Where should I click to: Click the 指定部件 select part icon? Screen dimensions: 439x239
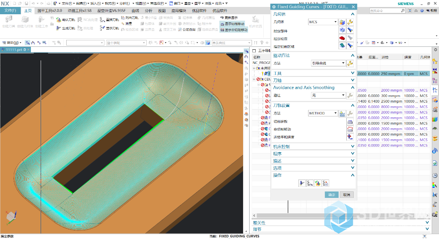click(x=342, y=30)
